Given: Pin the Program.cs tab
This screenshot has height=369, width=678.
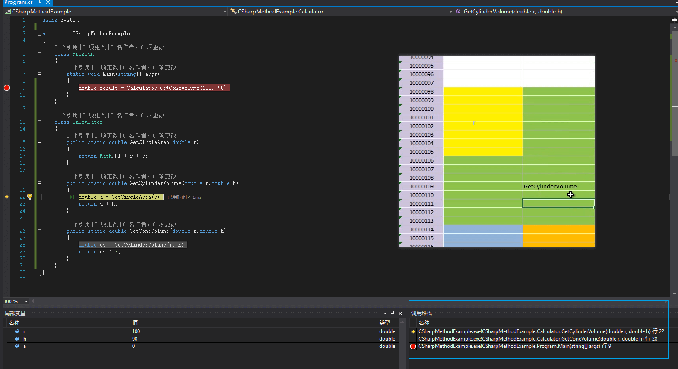Looking at the screenshot, I should 40,2.
